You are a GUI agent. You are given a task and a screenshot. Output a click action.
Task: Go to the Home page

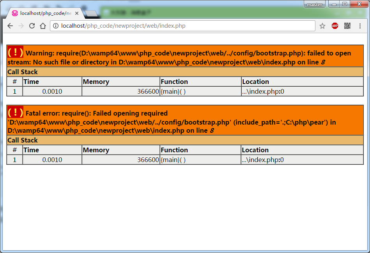click(x=43, y=26)
